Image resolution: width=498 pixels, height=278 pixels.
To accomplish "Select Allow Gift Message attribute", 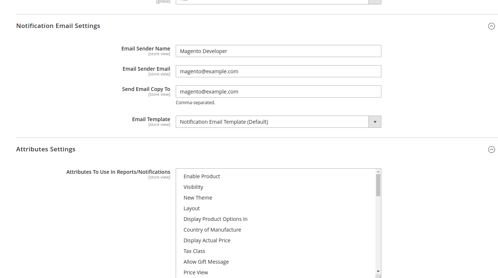I will (206, 262).
